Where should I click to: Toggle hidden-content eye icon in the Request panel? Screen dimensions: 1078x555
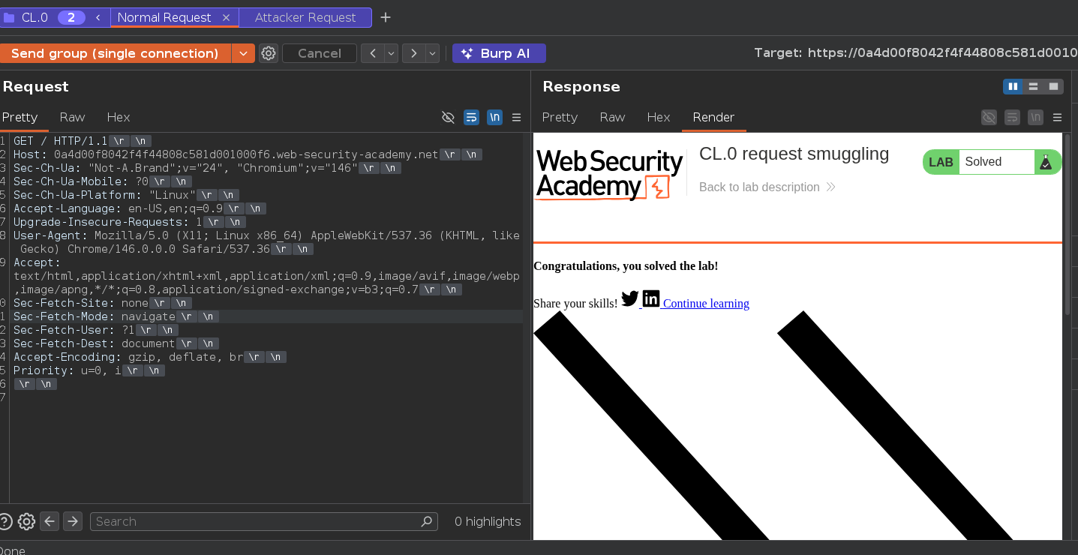[448, 117]
